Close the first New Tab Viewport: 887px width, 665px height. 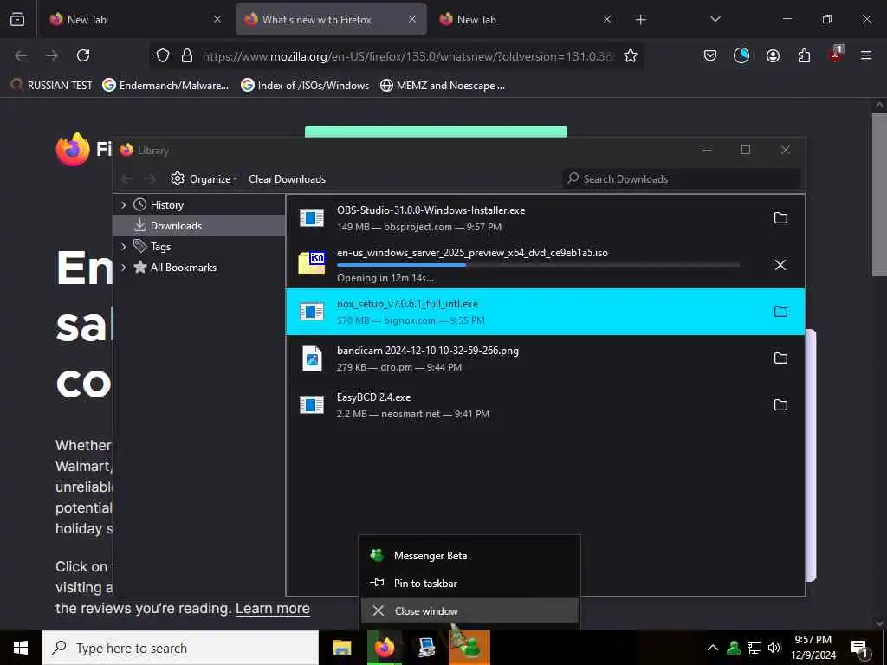coord(217,19)
